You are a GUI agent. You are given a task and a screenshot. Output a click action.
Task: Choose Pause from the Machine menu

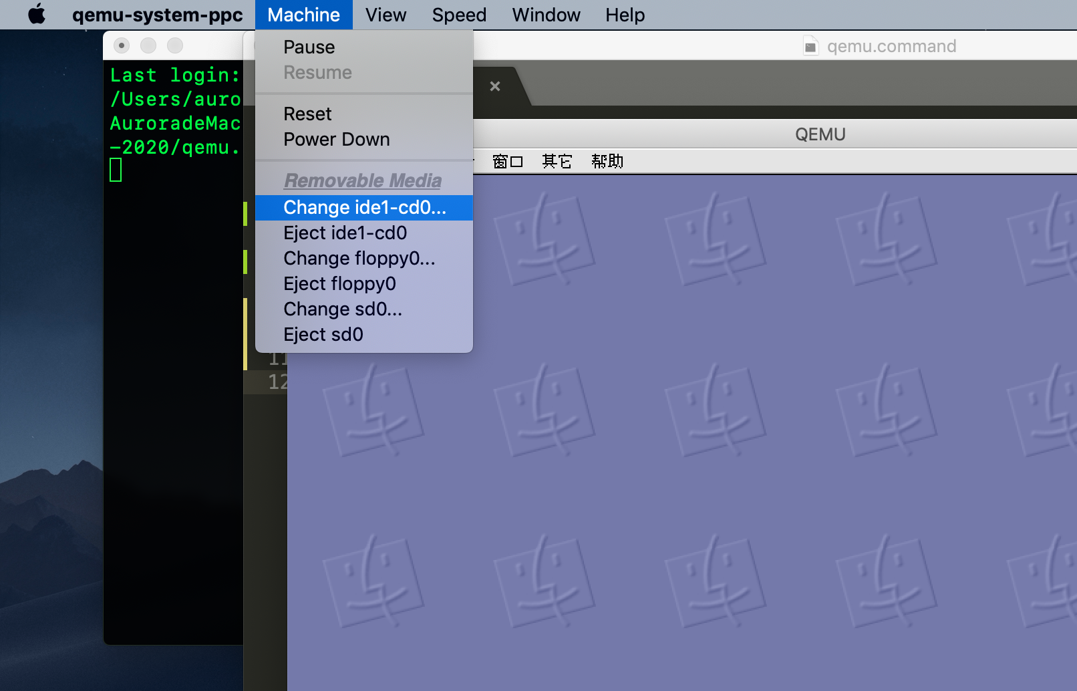pos(364,47)
